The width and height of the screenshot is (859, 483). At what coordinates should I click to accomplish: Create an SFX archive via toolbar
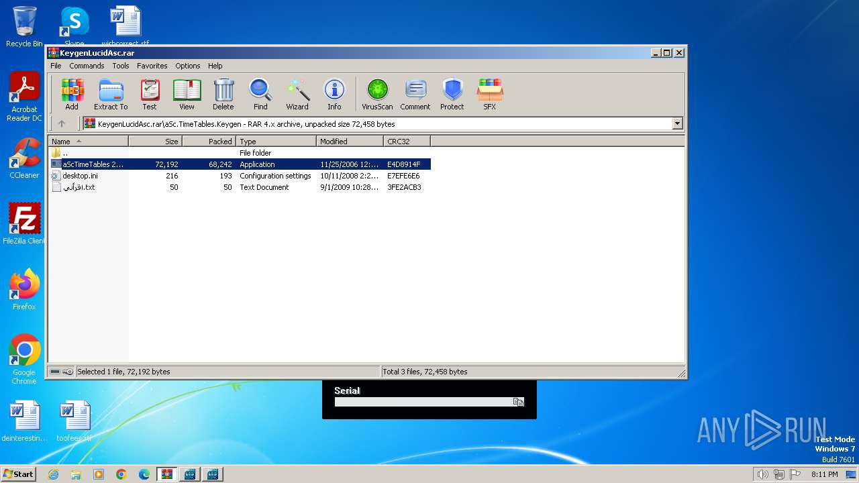(490, 95)
